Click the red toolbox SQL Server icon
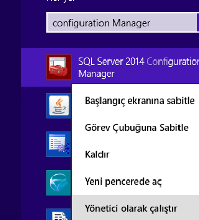199x220 pixels. (59, 67)
